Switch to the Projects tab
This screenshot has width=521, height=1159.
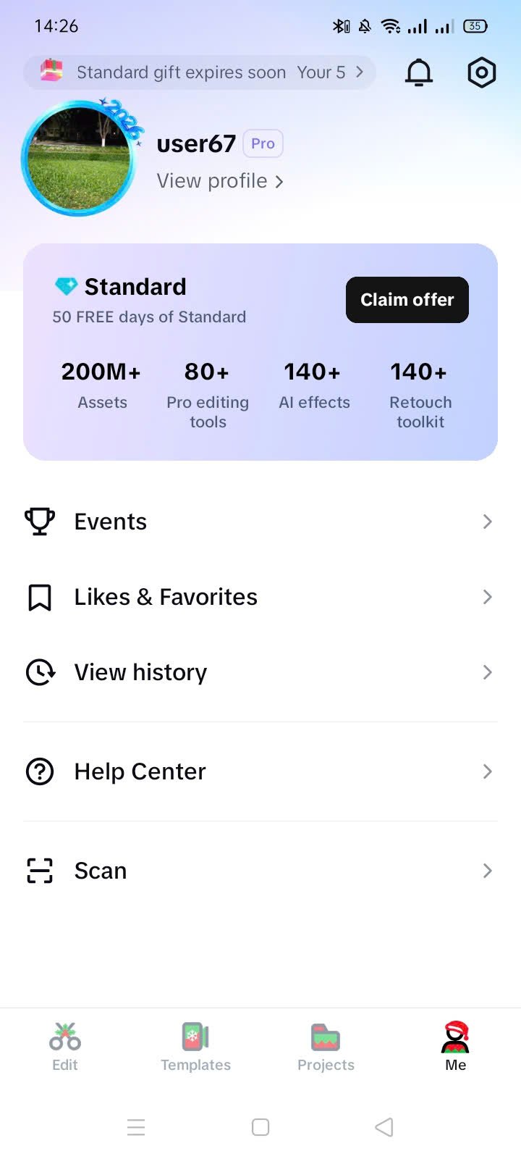(x=326, y=1047)
